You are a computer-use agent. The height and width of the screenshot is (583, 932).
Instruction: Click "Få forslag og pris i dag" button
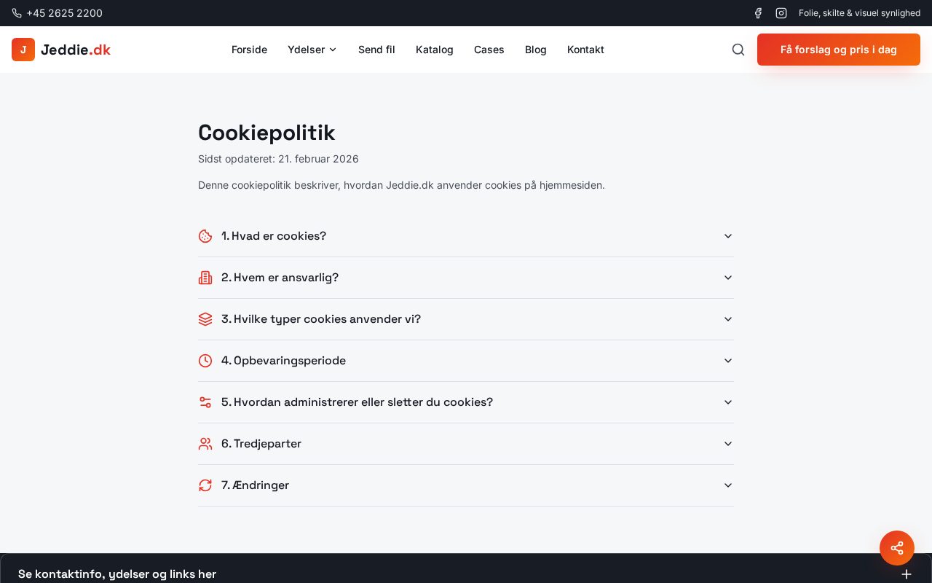click(838, 50)
